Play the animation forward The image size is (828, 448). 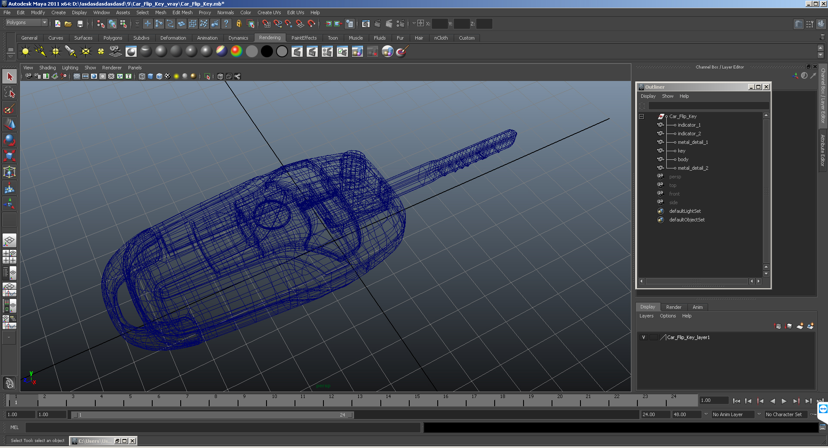point(784,401)
